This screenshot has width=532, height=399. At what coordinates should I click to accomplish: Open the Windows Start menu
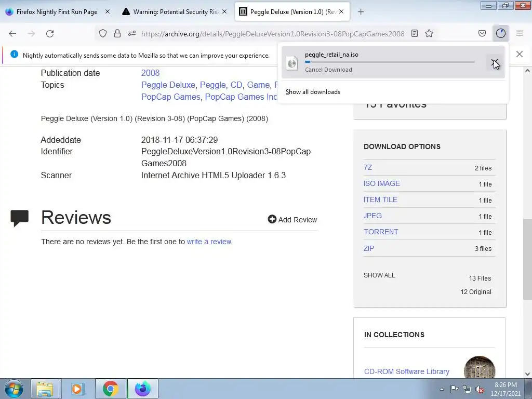(x=14, y=389)
